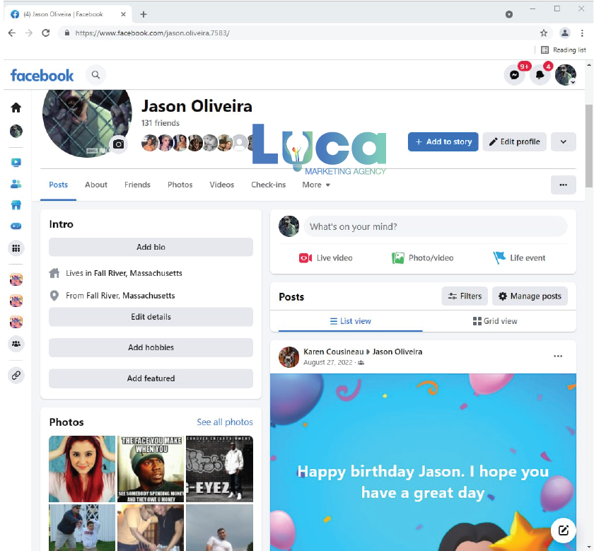Reload the page
The image size is (594, 551).
46,33
